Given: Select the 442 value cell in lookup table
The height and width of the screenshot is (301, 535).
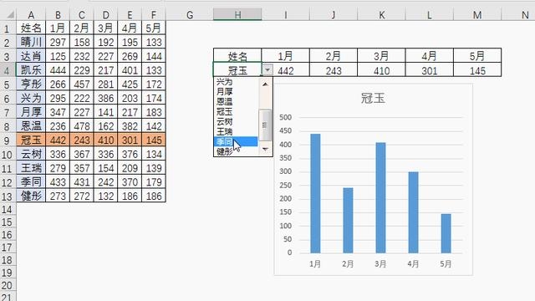Looking at the screenshot, I should pos(285,70).
